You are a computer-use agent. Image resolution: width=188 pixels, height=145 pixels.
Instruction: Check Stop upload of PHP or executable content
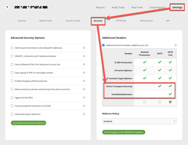pos(12,73)
